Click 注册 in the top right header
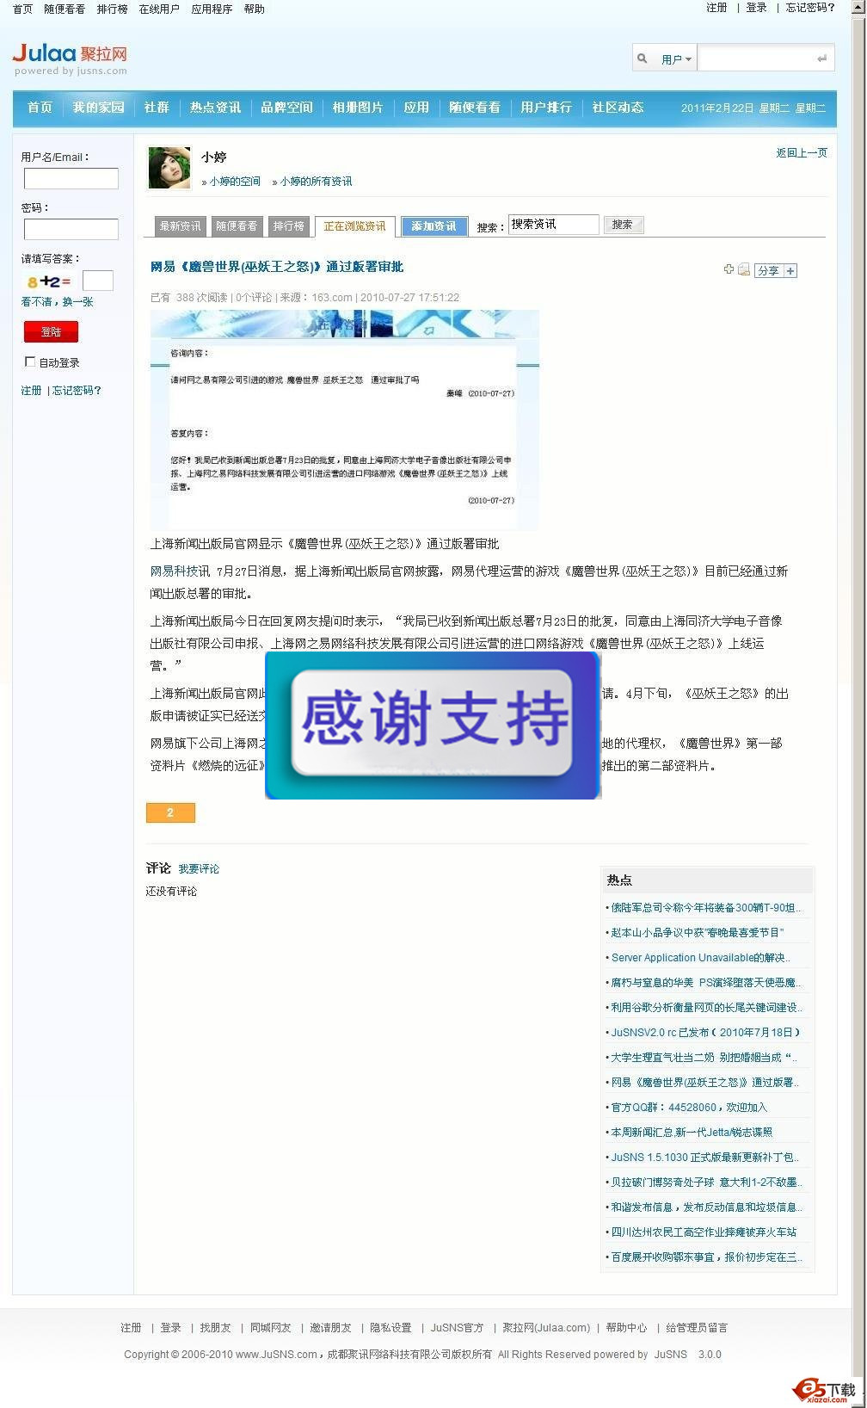The height and width of the screenshot is (1408, 867). [x=716, y=8]
